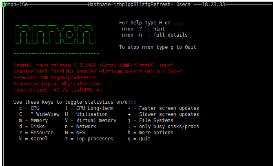Click the 'q = Quit' entry

tap(139, 139)
